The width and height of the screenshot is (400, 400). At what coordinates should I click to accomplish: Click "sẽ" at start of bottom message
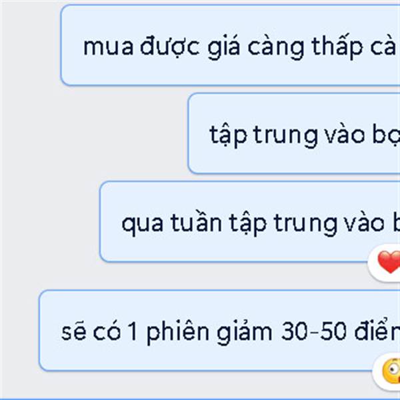[x=74, y=332]
